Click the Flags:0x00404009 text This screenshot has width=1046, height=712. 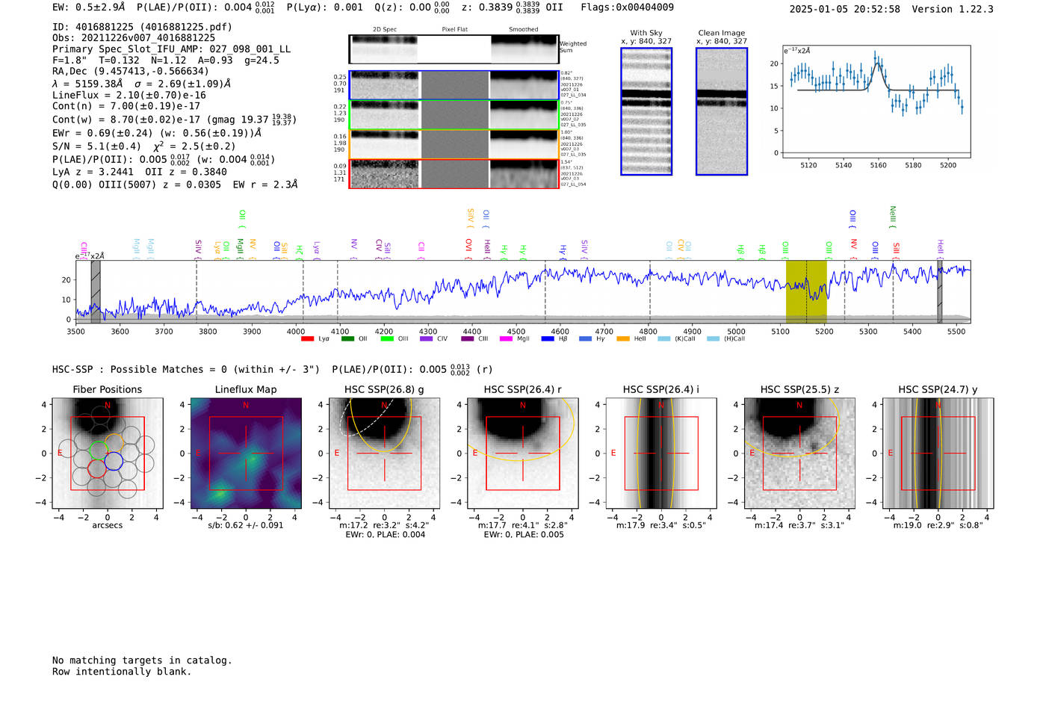tap(627, 7)
